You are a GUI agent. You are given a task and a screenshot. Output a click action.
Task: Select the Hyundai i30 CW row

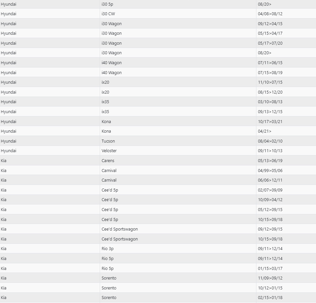(158, 14)
